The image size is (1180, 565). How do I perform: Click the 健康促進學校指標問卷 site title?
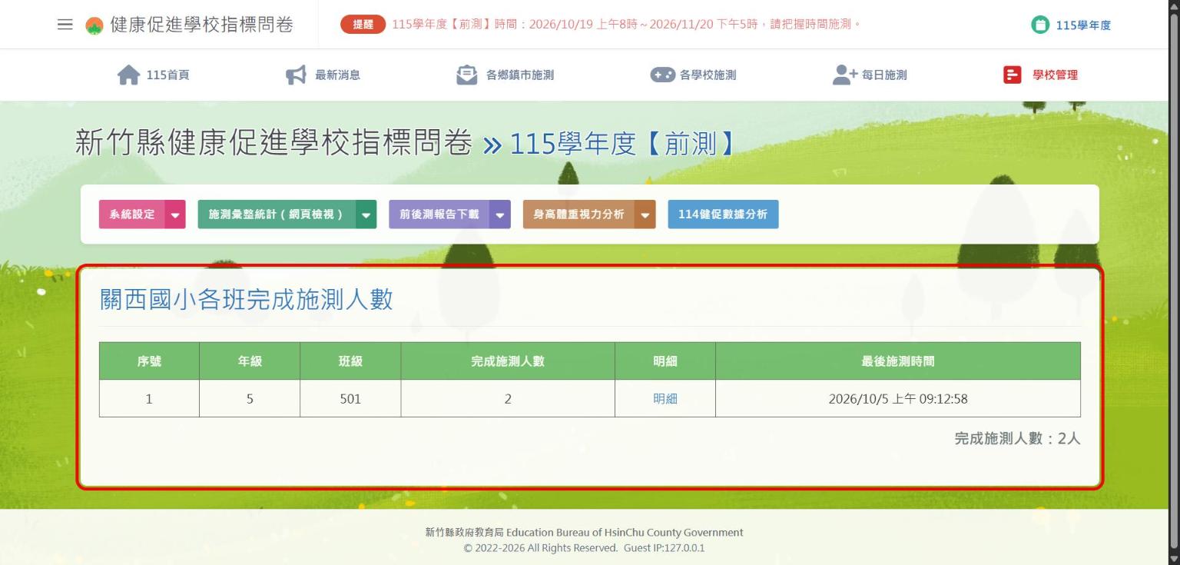202,25
